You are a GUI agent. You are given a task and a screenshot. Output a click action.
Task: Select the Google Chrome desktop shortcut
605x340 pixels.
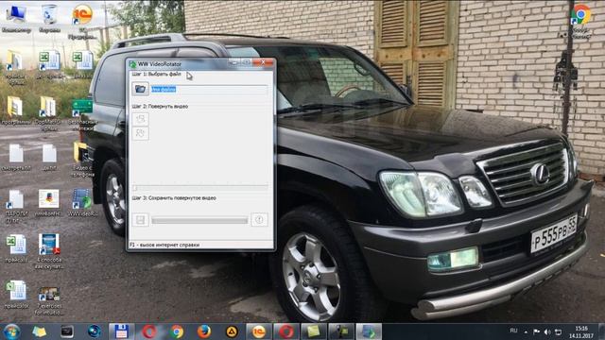point(581,21)
